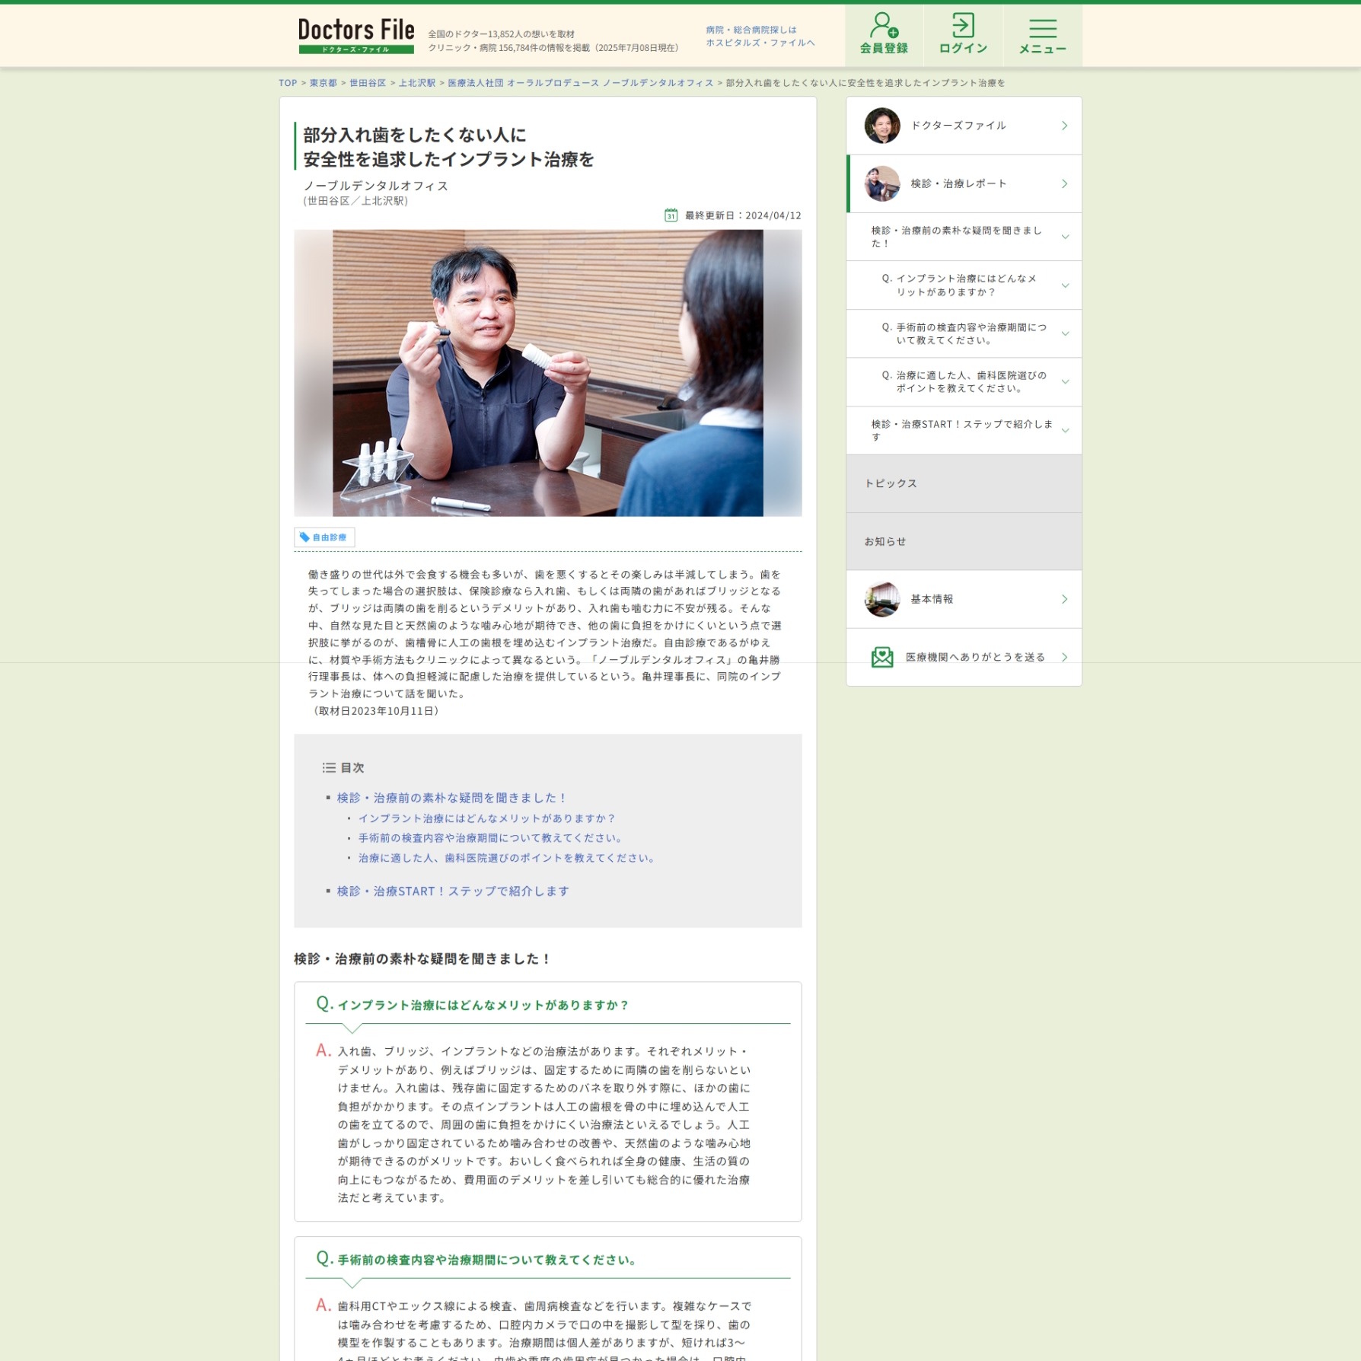Jump to 検診・治療START！ステップで紹介します in 目次
1361x1361 pixels.
(x=453, y=891)
